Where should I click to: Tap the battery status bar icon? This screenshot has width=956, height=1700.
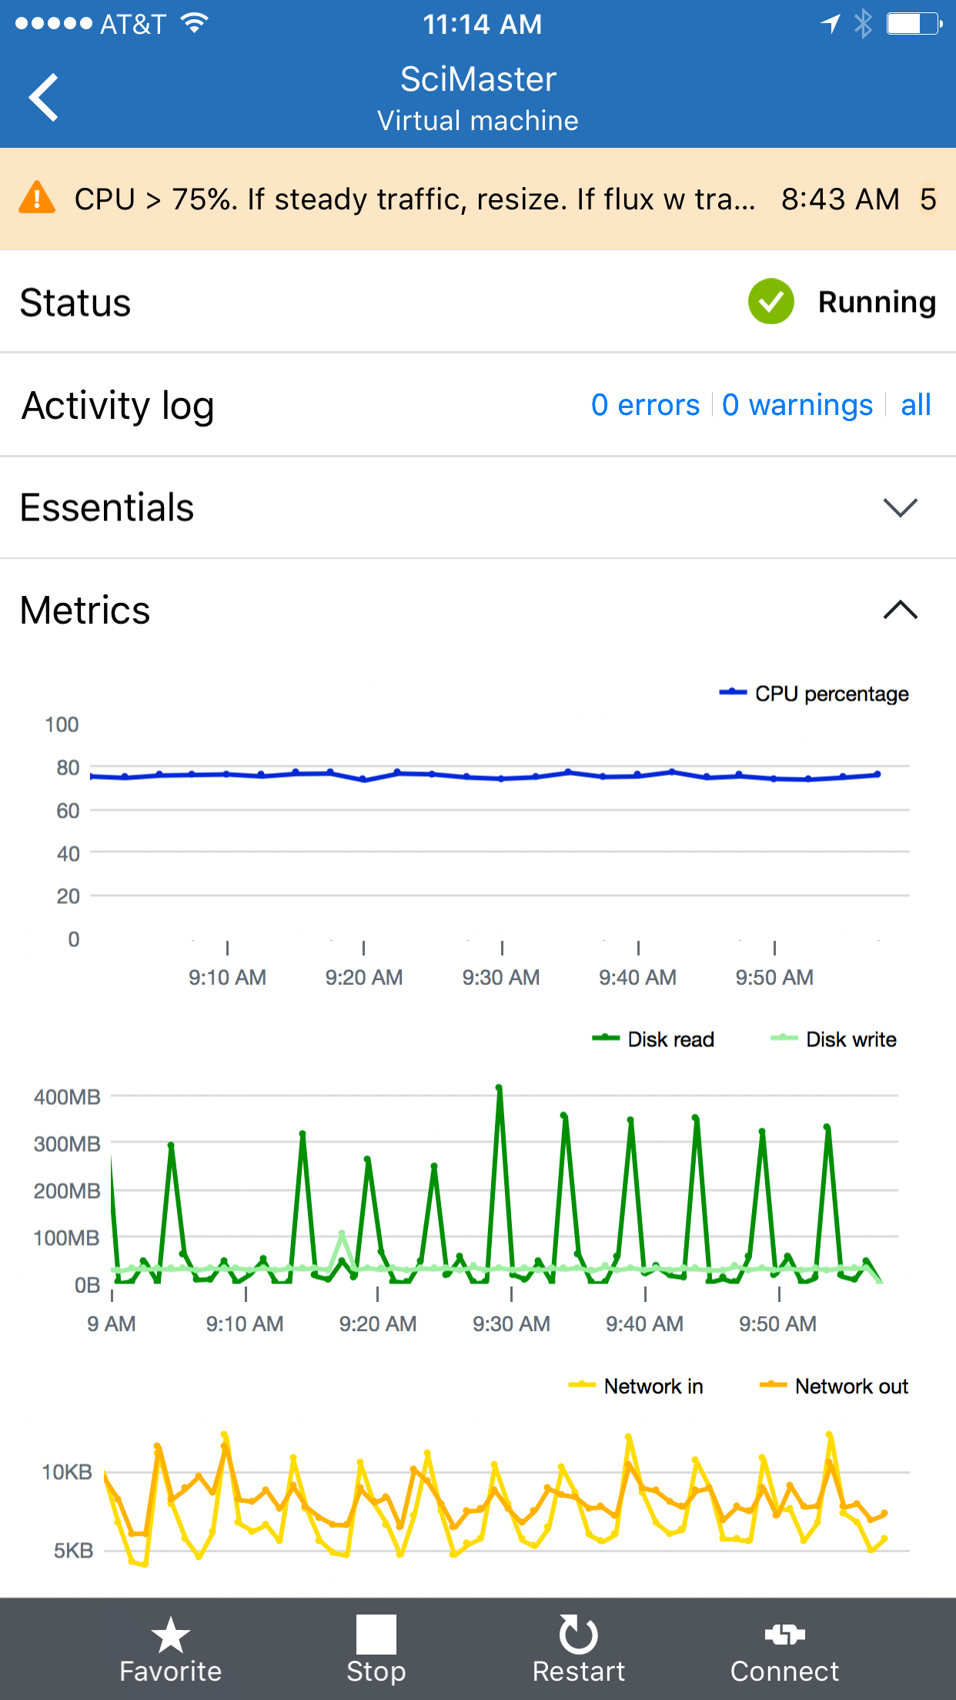914,24
